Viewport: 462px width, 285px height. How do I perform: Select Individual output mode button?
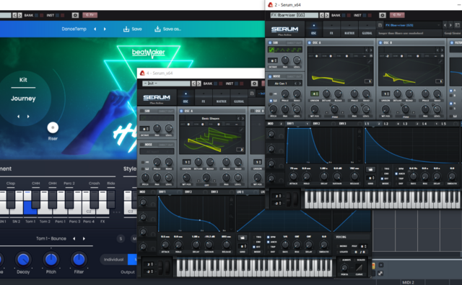coord(113,259)
